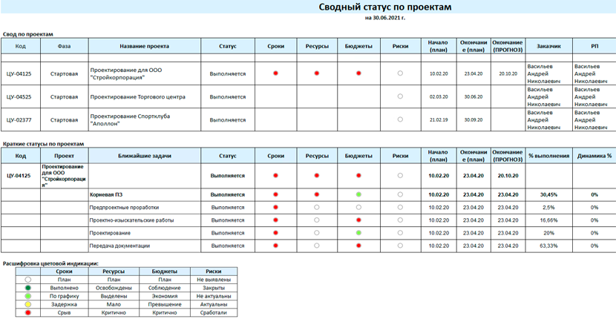Select project code ЦУ-04525
This screenshot has width=616, height=319.
click(x=19, y=97)
